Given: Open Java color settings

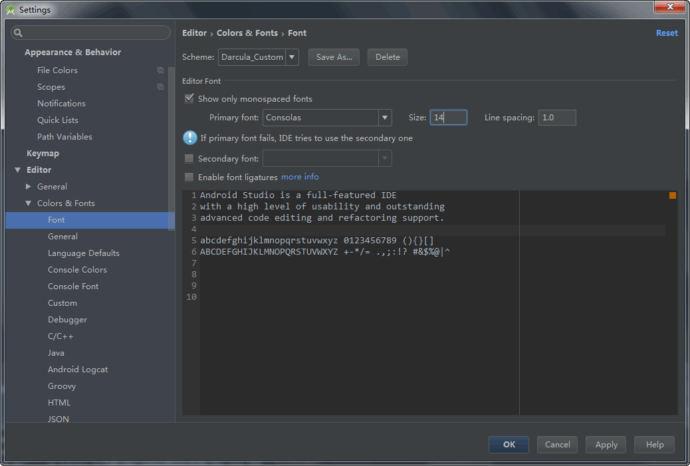Looking at the screenshot, I should click(56, 353).
